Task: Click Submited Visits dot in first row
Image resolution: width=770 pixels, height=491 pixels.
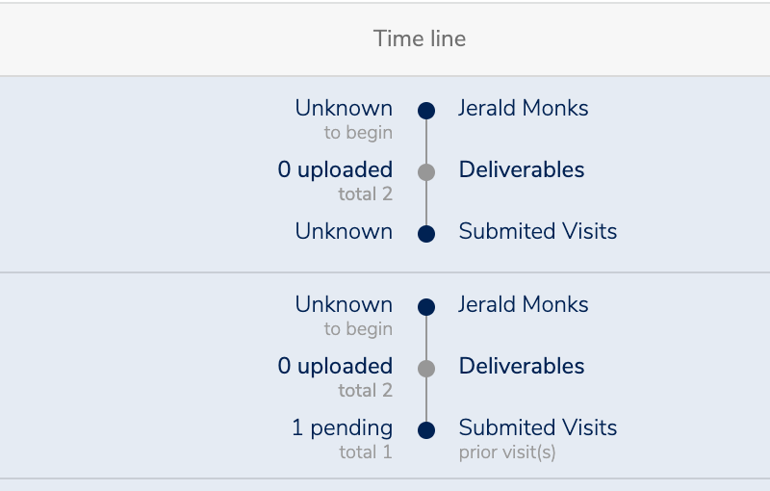Action: pos(426,234)
